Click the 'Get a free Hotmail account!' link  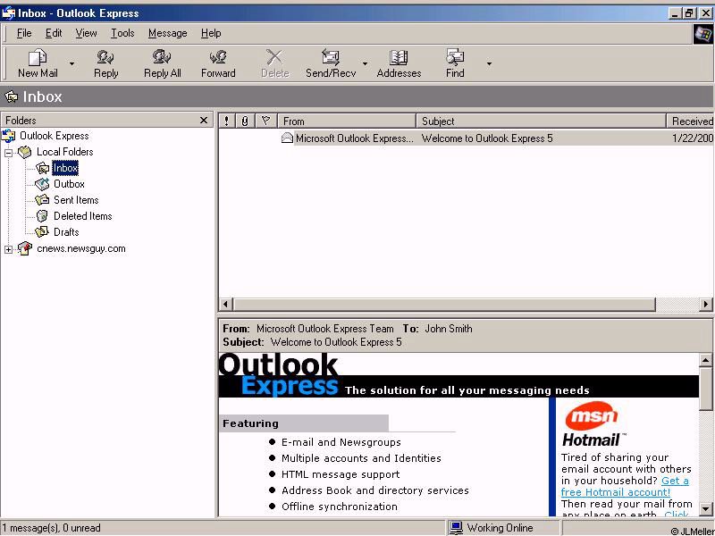tap(625, 486)
